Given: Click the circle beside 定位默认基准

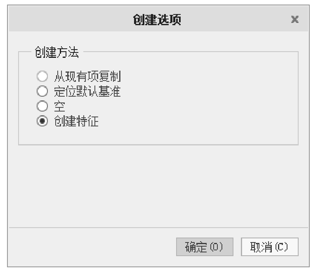Looking at the screenshot, I should tap(41, 91).
